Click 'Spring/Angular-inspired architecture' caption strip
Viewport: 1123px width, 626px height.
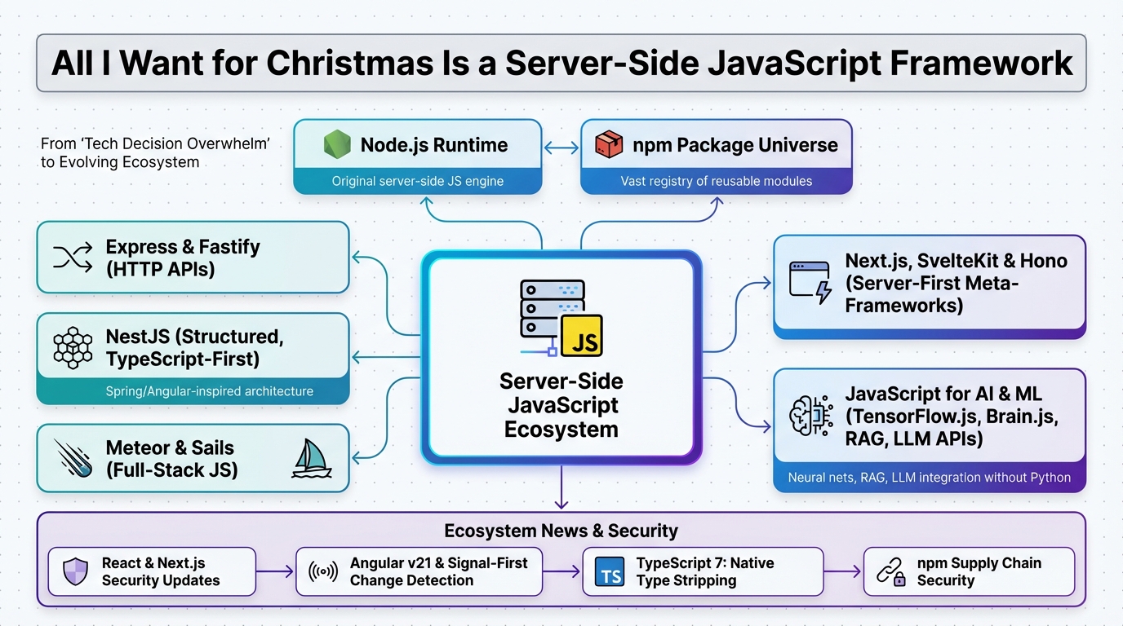click(209, 391)
